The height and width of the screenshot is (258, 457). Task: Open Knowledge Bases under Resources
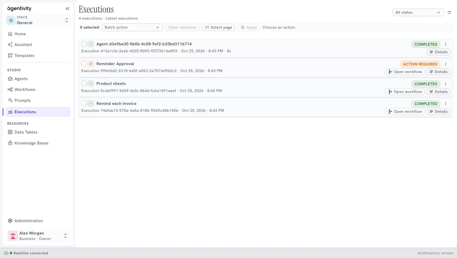tap(38, 143)
